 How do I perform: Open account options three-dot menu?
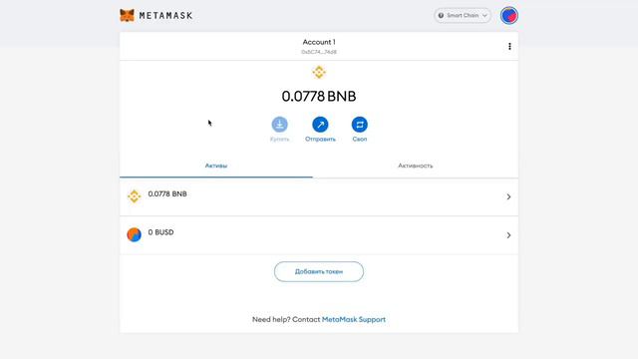(509, 47)
